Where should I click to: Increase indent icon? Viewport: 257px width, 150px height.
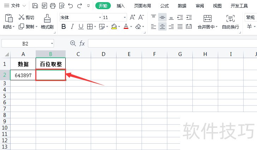tap(189, 17)
